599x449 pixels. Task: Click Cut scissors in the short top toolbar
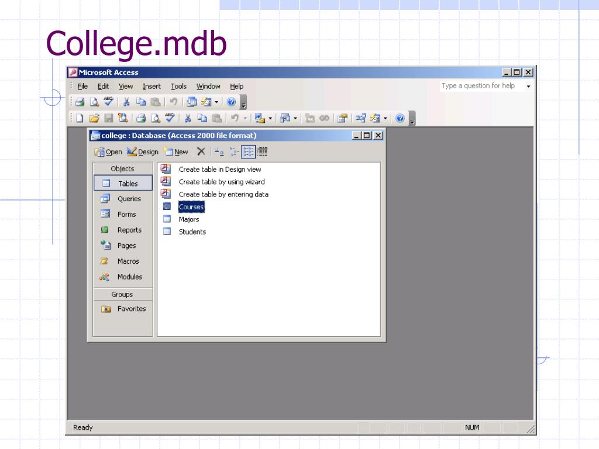click(126, 102)
